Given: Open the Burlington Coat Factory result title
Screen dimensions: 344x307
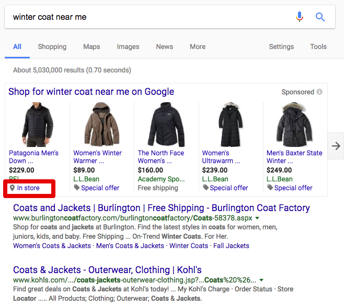Looking at the screenshot, I should point(161,208).
